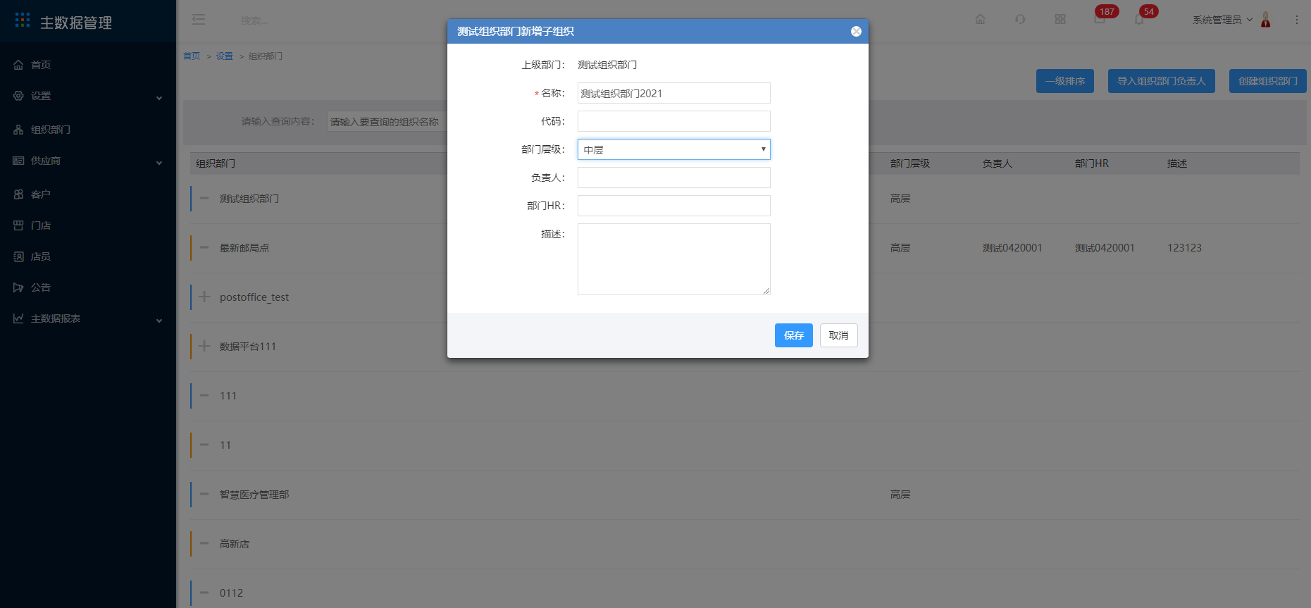Viewport: 1311px width, 608px height.
Task: Expand the 数据平台111 row
Action: point(204,347)
